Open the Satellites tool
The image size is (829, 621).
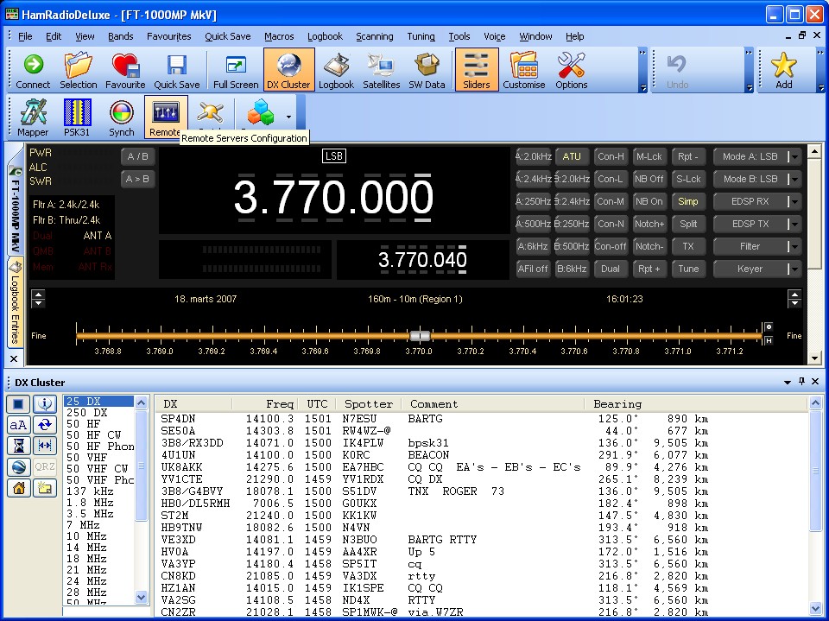(x=381, y=70)
